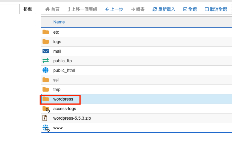This screenshot has height=165, width=232.
Task: Click the access-logs linked folder icon
Action: [46, 109]
